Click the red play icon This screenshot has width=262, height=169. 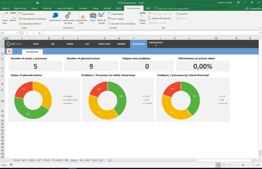coord(9,51)
